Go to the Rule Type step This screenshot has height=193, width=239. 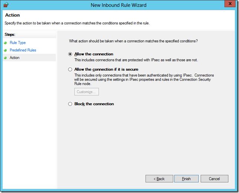point(18,43)
